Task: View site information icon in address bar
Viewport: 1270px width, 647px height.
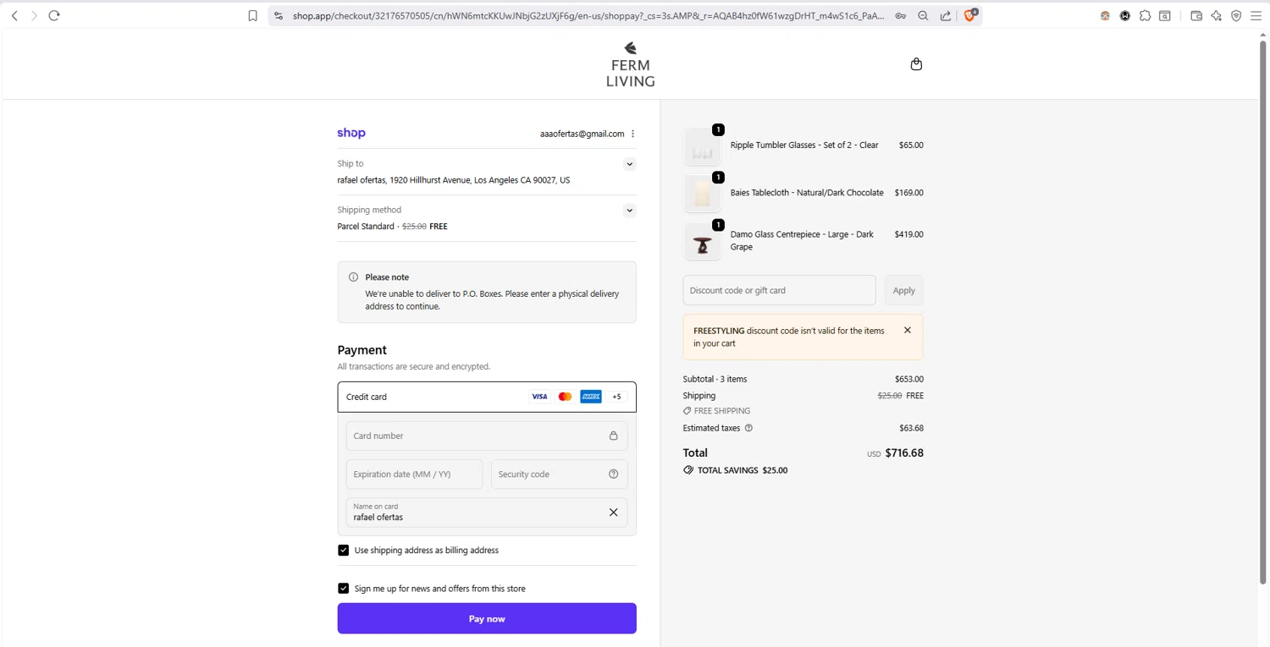Action: 279,15
